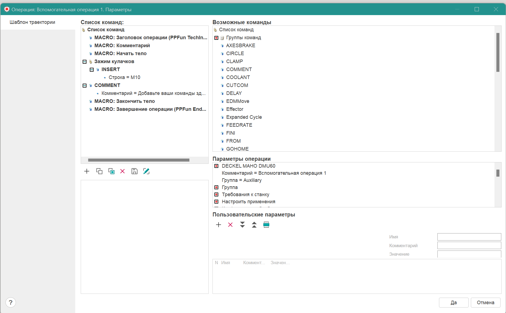Viewport: 506px width, 313px height.
Task: Click the teal paste command icon
Action: pos(111,171)
